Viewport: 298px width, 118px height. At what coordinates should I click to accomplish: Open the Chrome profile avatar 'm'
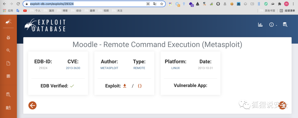(x=286, y=4)
